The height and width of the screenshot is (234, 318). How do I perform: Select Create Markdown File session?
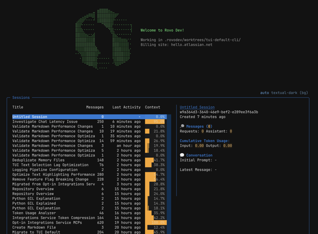click(x=89, y=228)
